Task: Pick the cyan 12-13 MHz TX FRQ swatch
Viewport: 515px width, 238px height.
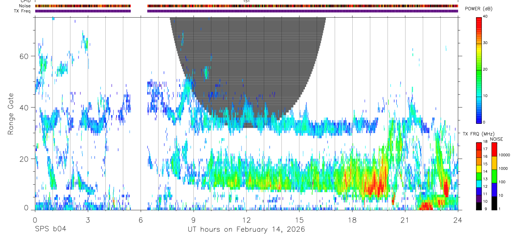Action: click(x=479, y=183)
